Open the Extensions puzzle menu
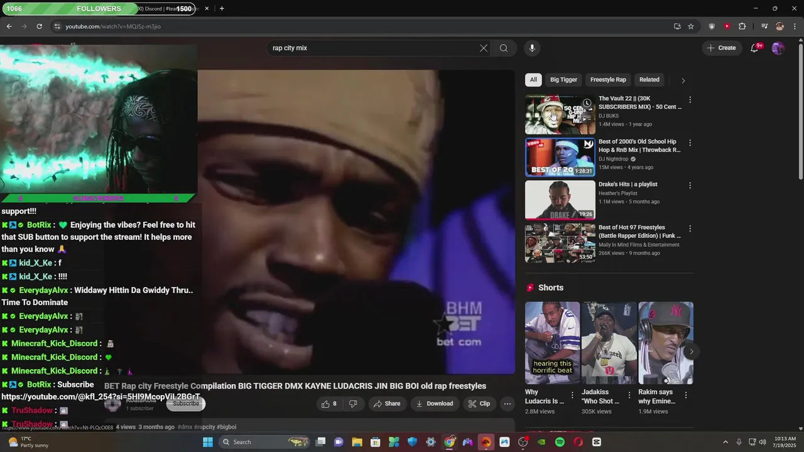This screenshot has width=804, height=452. [x=742, y=26]
